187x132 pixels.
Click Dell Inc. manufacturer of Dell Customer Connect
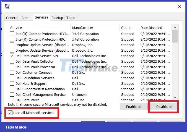click(x=79, y=72)
